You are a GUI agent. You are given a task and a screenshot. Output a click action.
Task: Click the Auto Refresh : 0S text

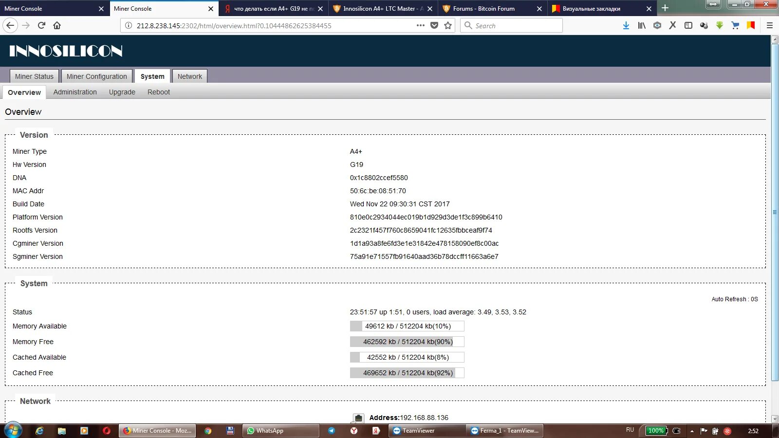point(735,299)
